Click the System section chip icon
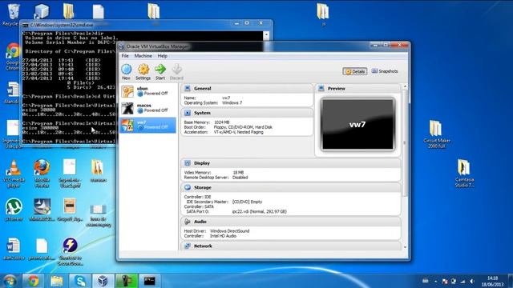Image resolution: width=513 pixels, height=288 pixels. (x=188, y=113)
